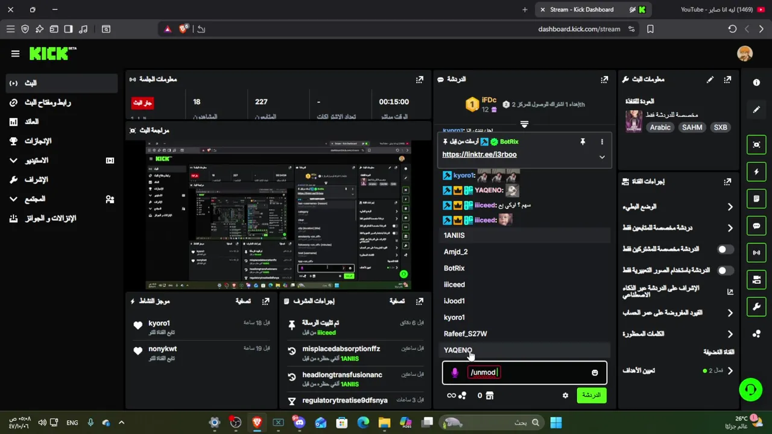Select YAQENO from username suggestions
772x434 pixels.
(x=525, y=350)
